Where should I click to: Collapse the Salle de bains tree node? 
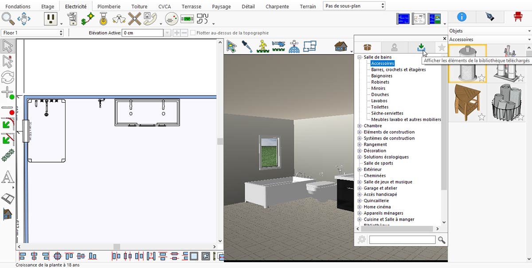(x=360, y=57)
